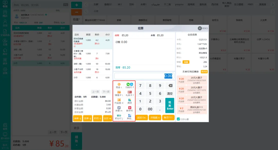This screenshot has width=278, height=150.
Task: Click the amount input field showing 0.00
Action: click(144, 76)
